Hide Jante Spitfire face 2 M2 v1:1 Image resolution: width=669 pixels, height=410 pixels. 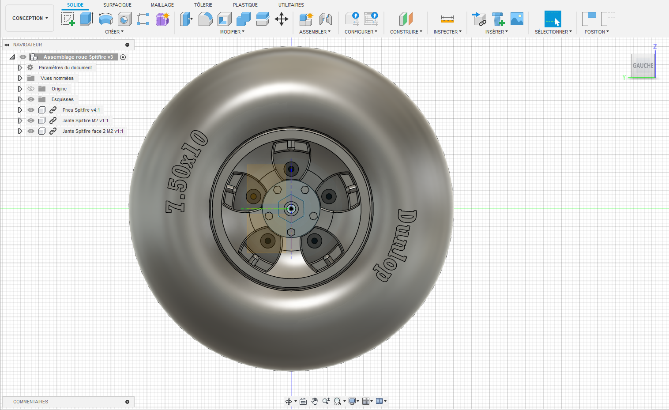[x=31, y=131]
